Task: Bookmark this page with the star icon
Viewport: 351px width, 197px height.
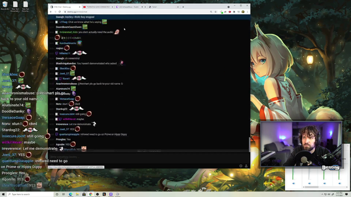Action: [216, 11]
